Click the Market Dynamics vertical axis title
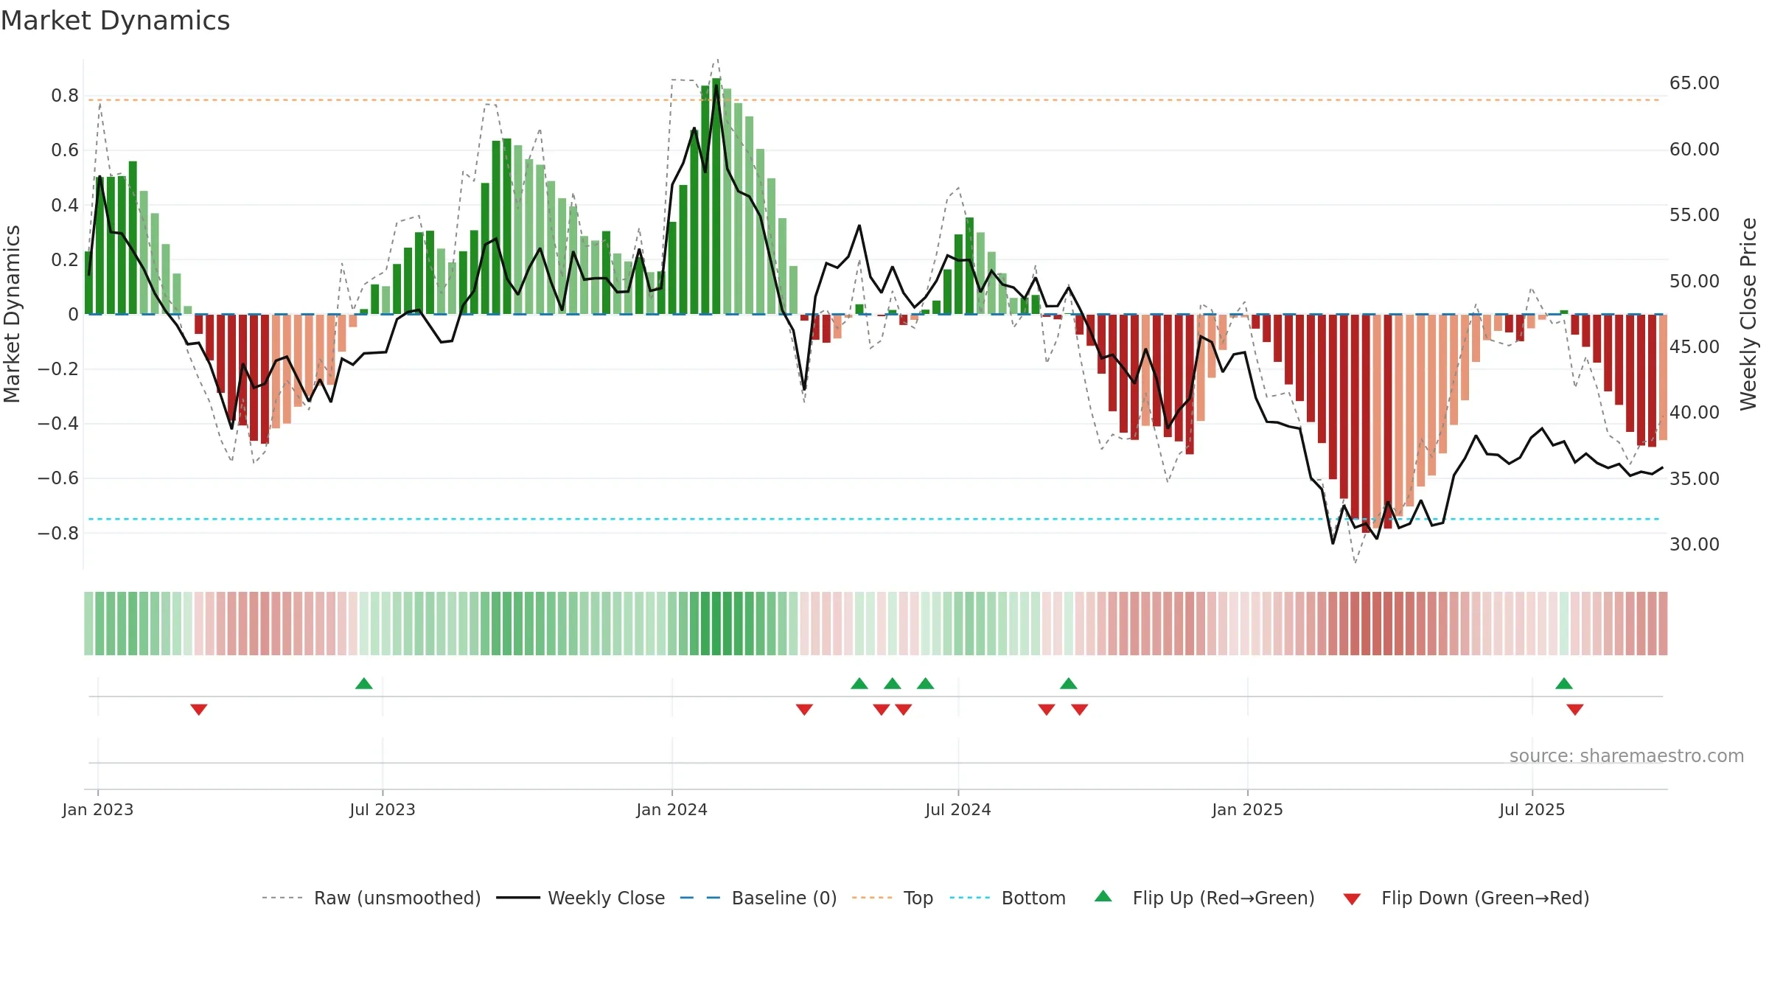1769x995 pixels. click(12, 314)
